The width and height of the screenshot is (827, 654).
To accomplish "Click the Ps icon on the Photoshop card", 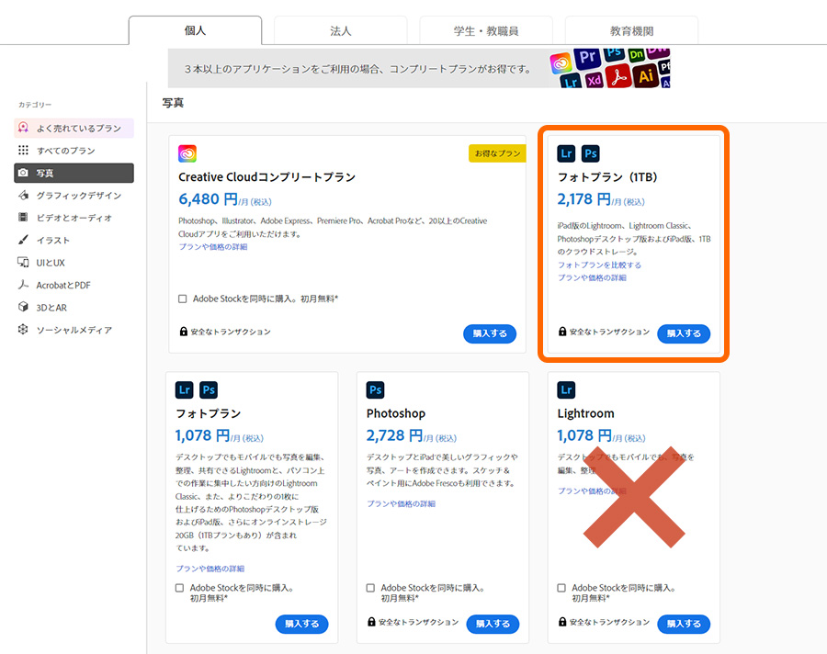I will click(x=376, y=389).
